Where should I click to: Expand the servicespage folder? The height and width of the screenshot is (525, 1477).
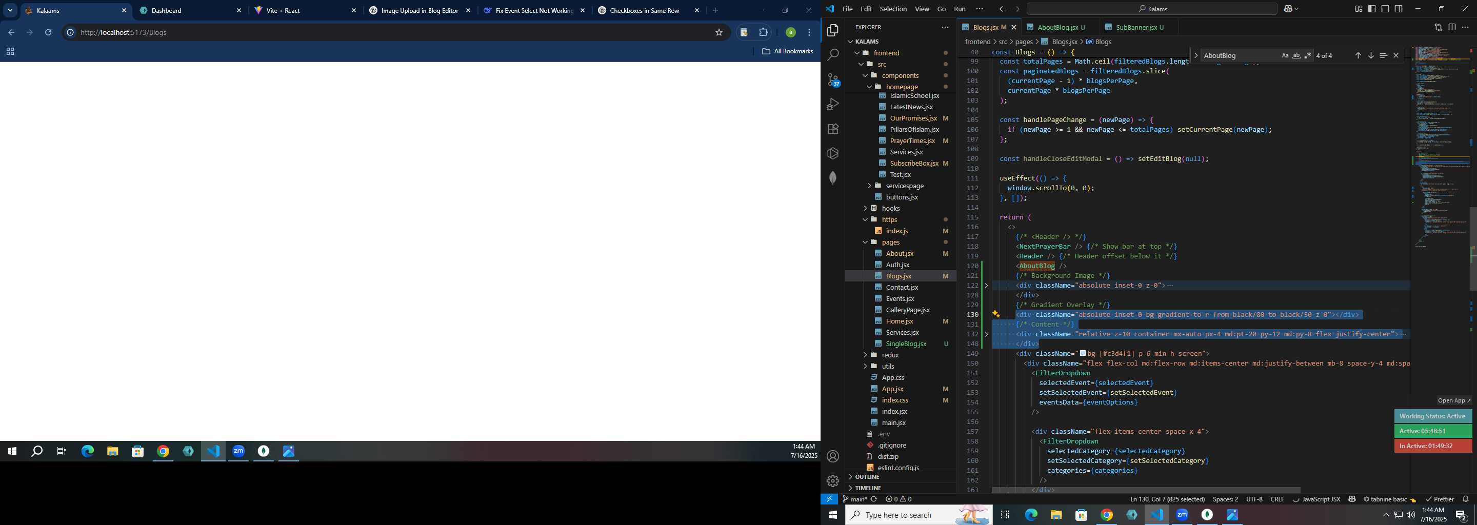(x=869, y=186)
